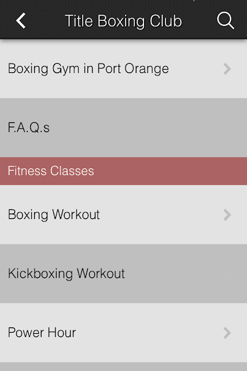
Task: Open the F.A.Q.s entry
Action: 124,128
